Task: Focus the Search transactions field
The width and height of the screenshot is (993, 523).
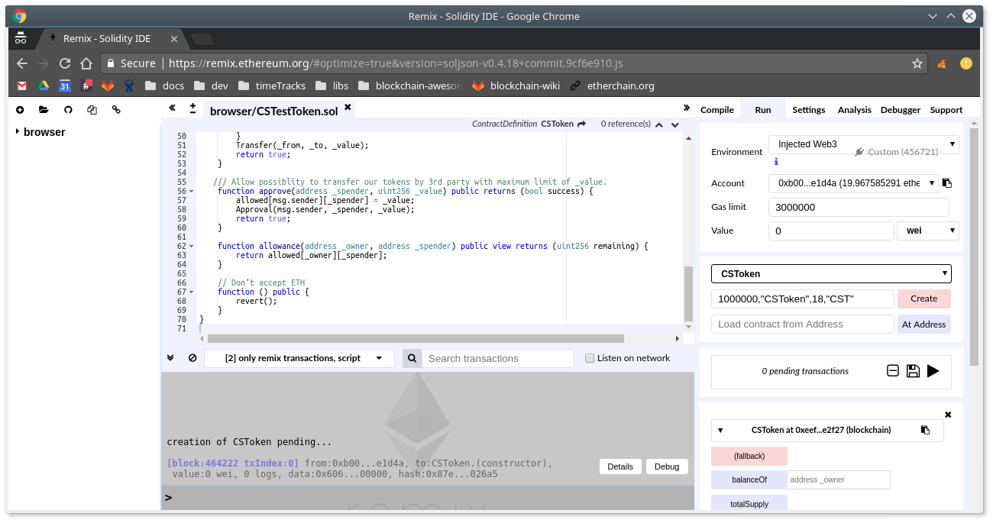Action: pos(497,359)
